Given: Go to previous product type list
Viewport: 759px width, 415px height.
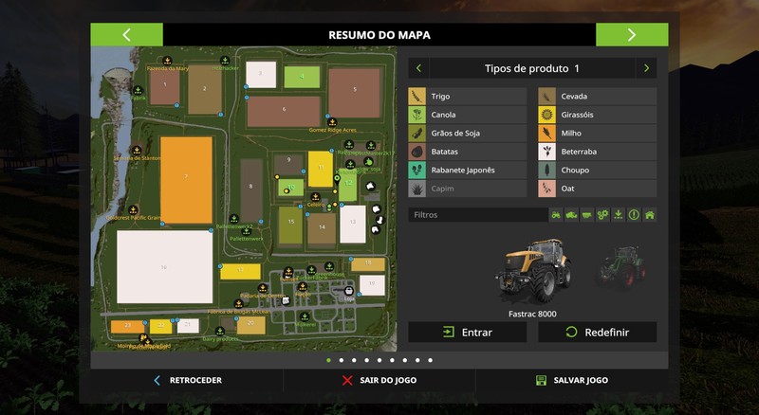Looking at the screenshot, I should click(x=418, y=68).
